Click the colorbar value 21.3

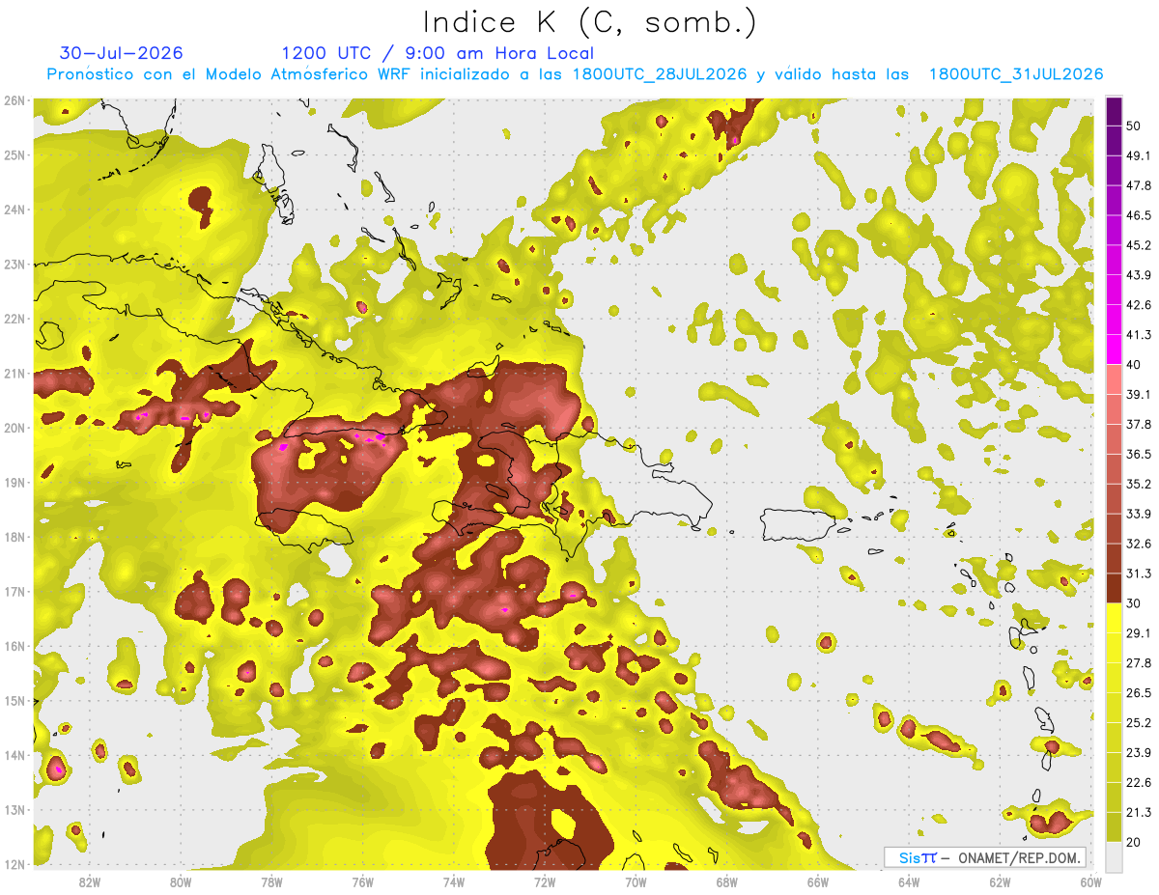coord(1139,812)
